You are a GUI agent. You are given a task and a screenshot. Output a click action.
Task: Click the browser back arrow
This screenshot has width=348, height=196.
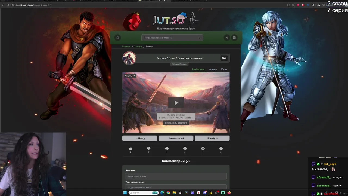3,5
